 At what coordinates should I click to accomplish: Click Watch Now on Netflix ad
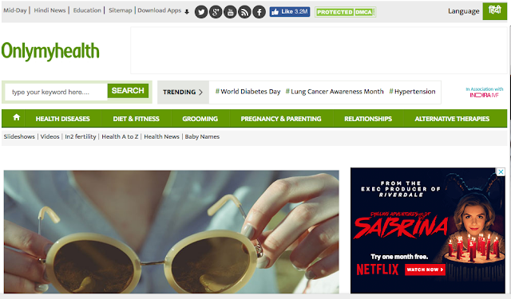click(x=425, y=269)
